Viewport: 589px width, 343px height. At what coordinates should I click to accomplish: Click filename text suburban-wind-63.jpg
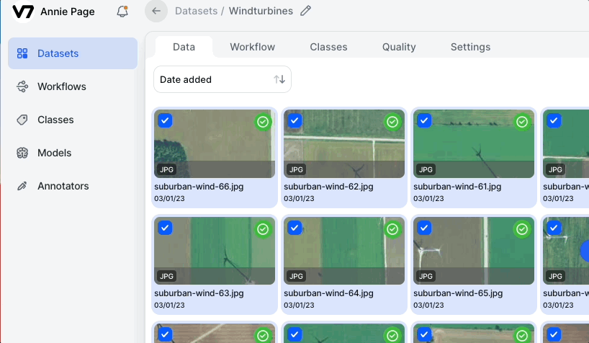[x=199, y=293]
